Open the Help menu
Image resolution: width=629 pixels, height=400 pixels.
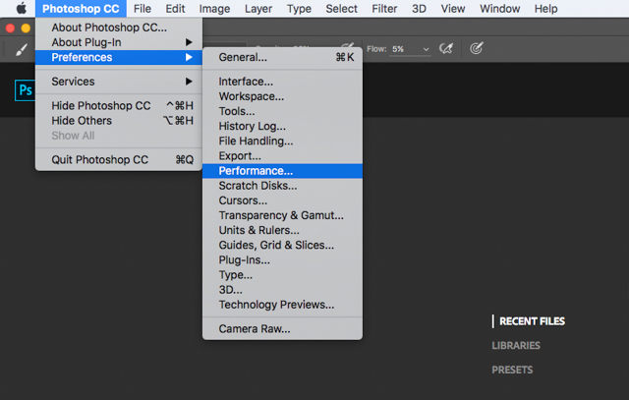545,9
